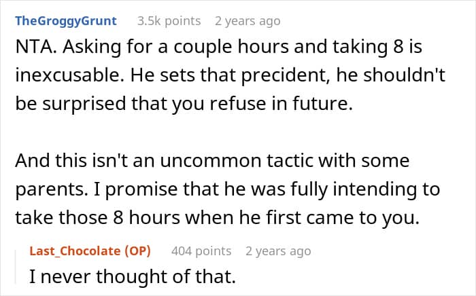Click the reply text "I never thought of that."
This screenshot has height=296, width=476.
click(133, 276)
